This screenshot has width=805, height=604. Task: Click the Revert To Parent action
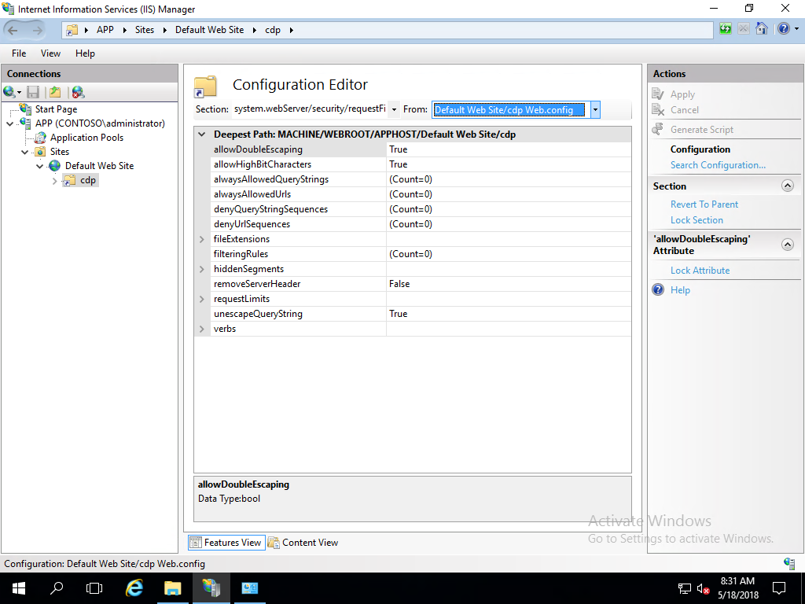point(704,204)
